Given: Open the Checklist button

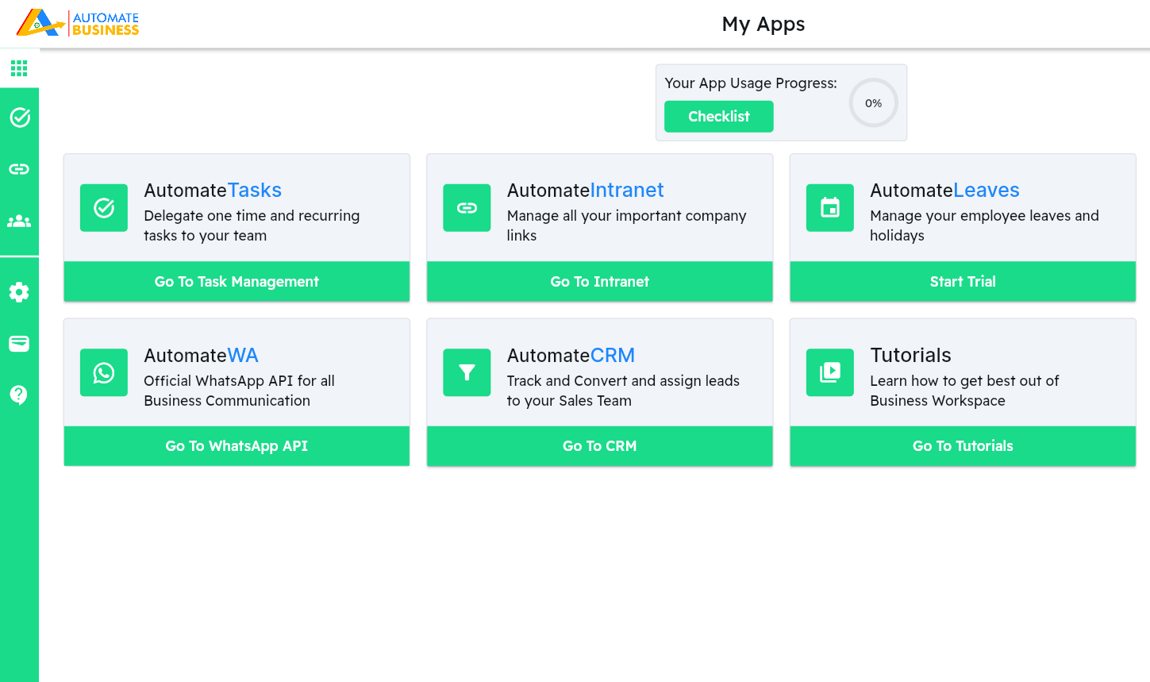Looking at the screenshot, I should click(719, 117).
